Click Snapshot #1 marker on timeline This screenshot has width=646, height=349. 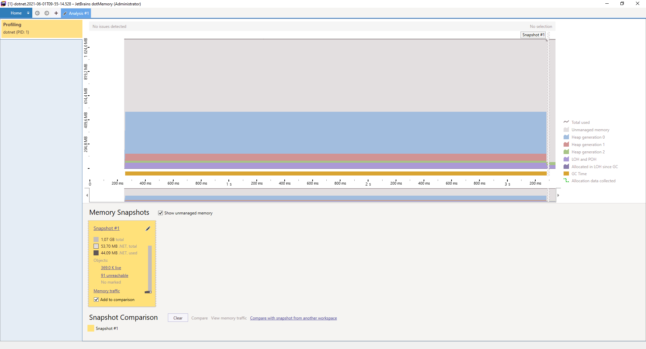pos(533,35)
